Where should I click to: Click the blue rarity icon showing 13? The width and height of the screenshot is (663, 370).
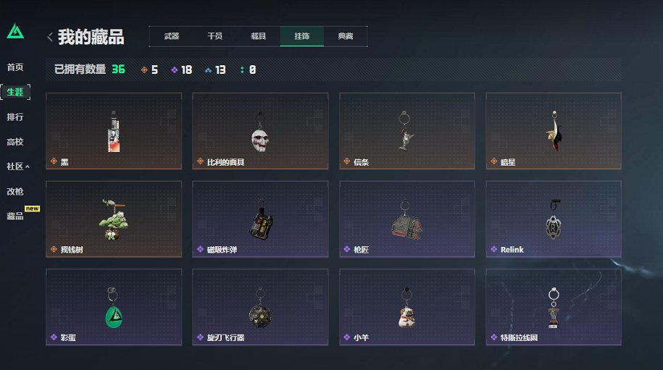pos(208,70)
